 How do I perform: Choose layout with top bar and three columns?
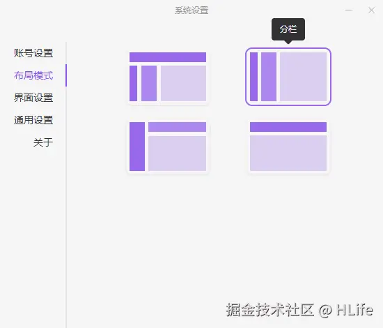[168, 77]
